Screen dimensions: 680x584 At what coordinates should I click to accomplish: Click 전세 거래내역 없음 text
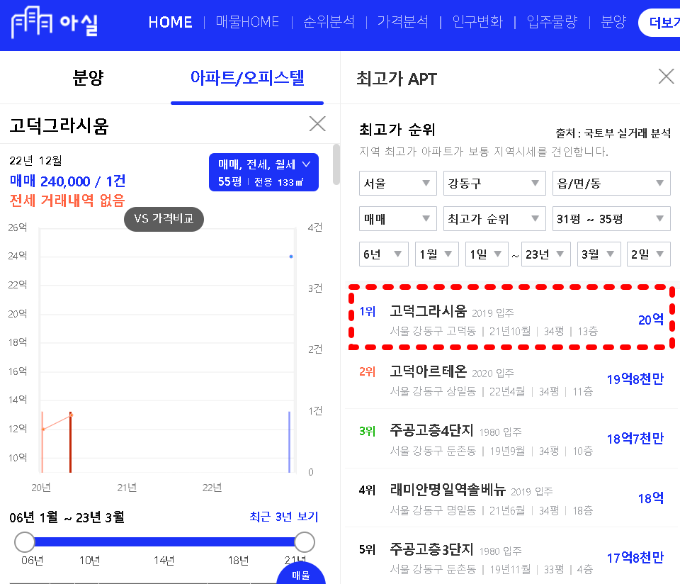pyautogui.click(x=67, y=201)
